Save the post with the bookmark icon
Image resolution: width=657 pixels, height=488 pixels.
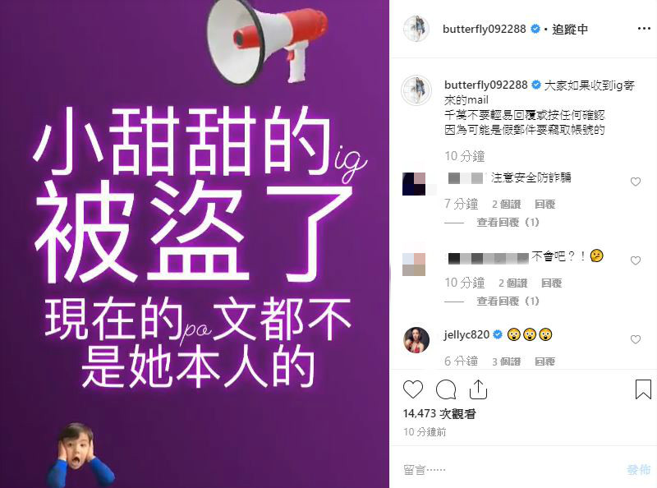pos(643,389)
